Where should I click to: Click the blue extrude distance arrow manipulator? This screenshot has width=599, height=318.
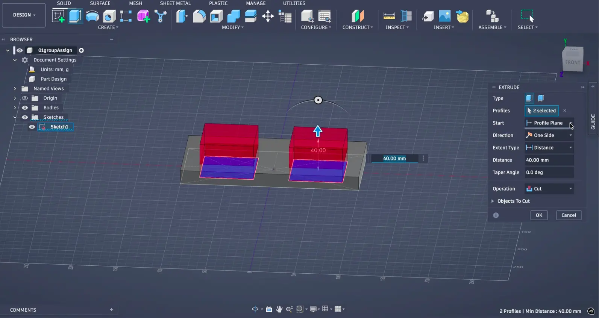click(318, 131)
